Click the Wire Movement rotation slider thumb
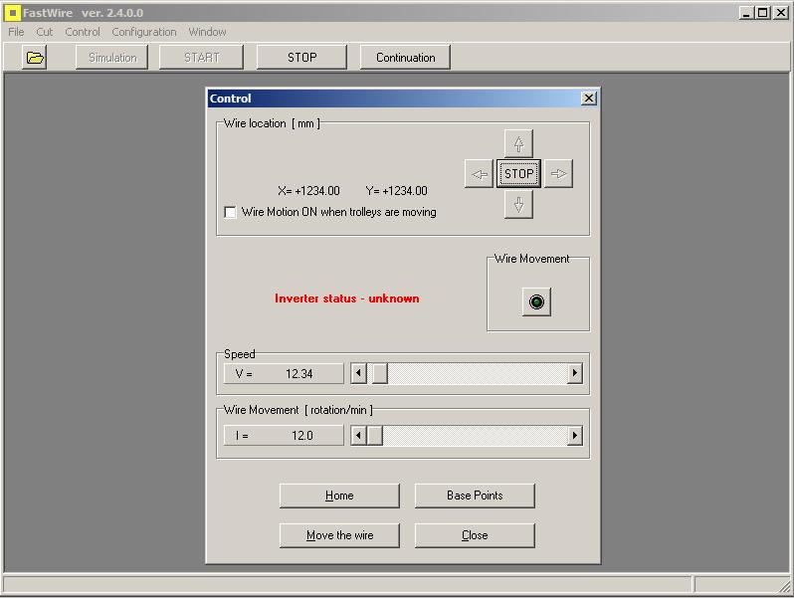Screen dimensions: 794x598 coord(375,436)
